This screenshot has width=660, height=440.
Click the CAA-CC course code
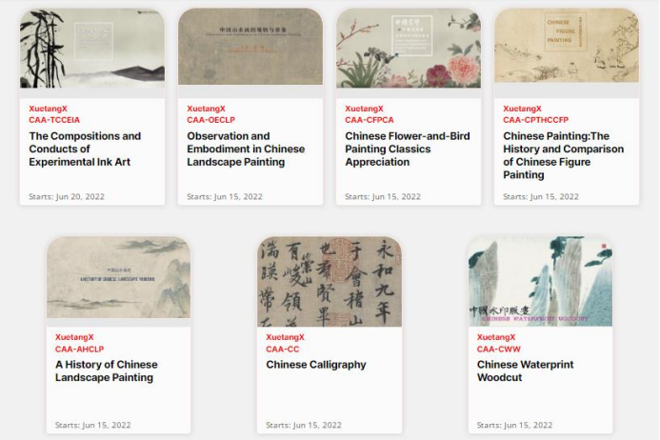[x=283, y=350]
